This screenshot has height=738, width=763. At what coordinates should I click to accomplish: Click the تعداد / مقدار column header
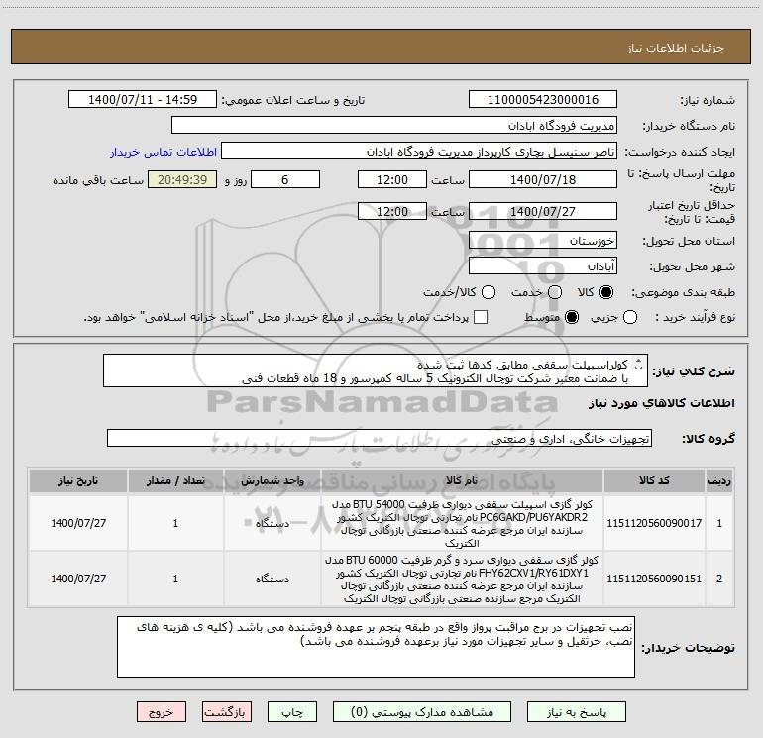175,480
